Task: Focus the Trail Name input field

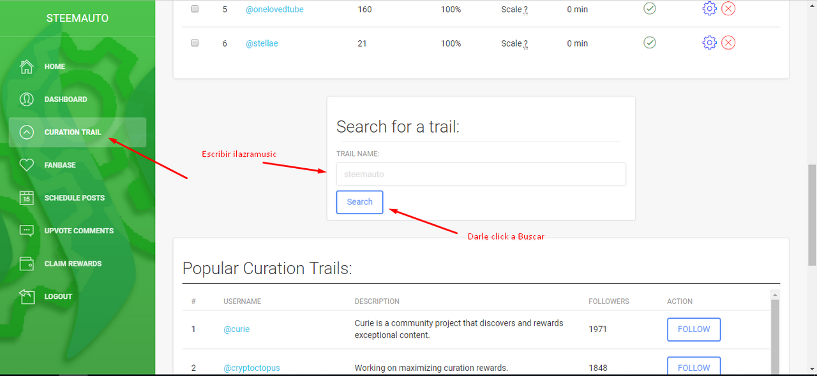Action: click(x=481, y=174)
